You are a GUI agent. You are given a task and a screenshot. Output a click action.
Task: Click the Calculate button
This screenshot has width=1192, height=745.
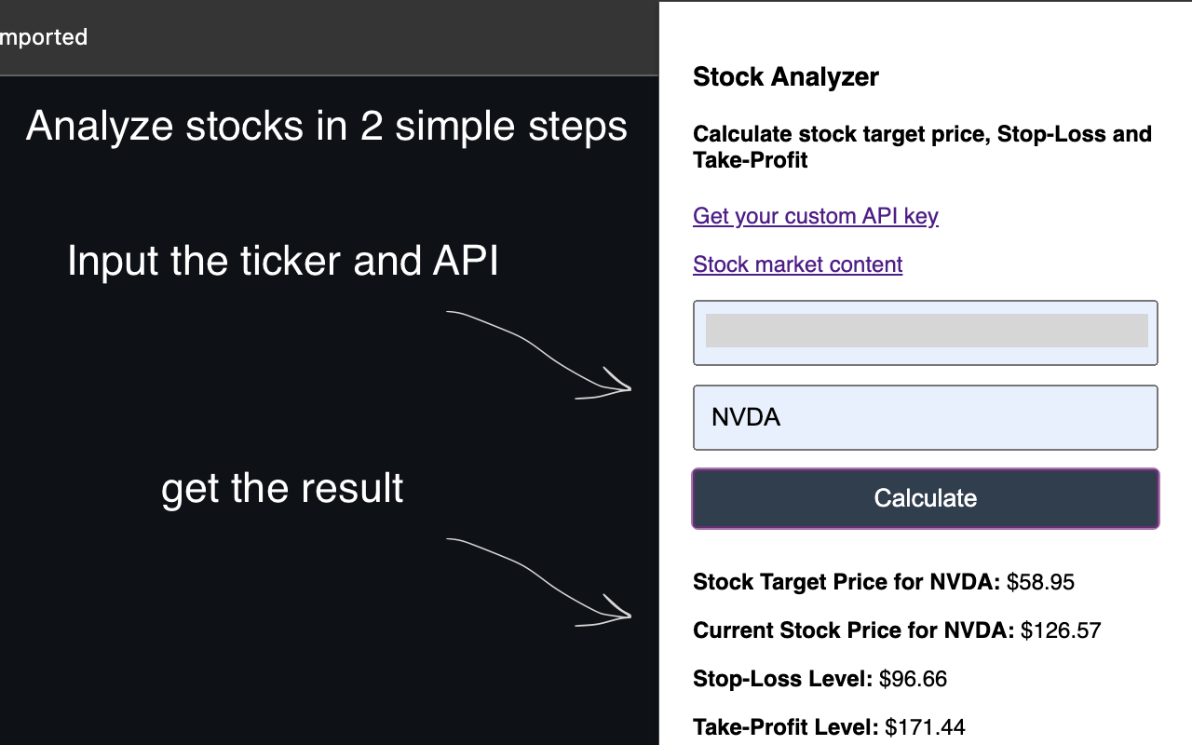coord(925,498)
